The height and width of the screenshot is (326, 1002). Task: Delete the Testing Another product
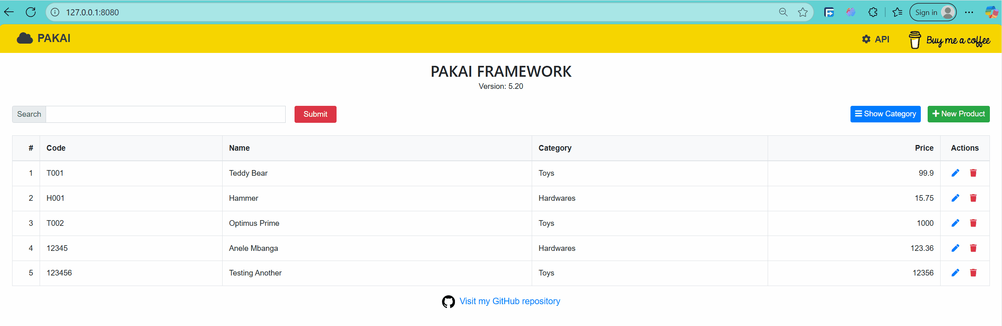[973, 273]
